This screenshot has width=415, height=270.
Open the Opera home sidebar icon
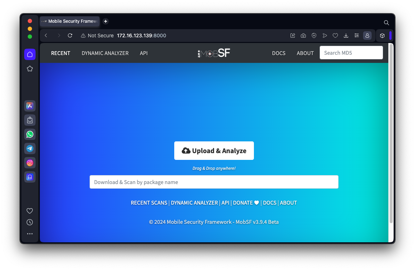[30, 54]
